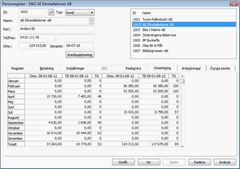Image resolution: width=240 pixels, height=169 pixels.
Task: Click into the Ref. field Anders Ek
Action: click(x=56, y=29)
